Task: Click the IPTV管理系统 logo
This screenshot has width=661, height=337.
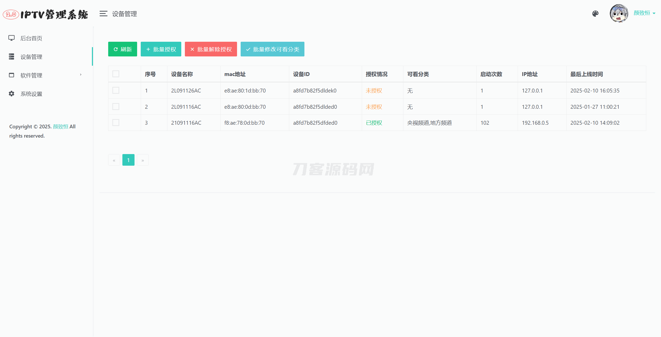Action: pyautogui.click(x=45, y=14)
